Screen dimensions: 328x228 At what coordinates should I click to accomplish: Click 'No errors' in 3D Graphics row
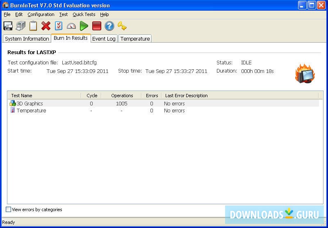tap(174, 103)
